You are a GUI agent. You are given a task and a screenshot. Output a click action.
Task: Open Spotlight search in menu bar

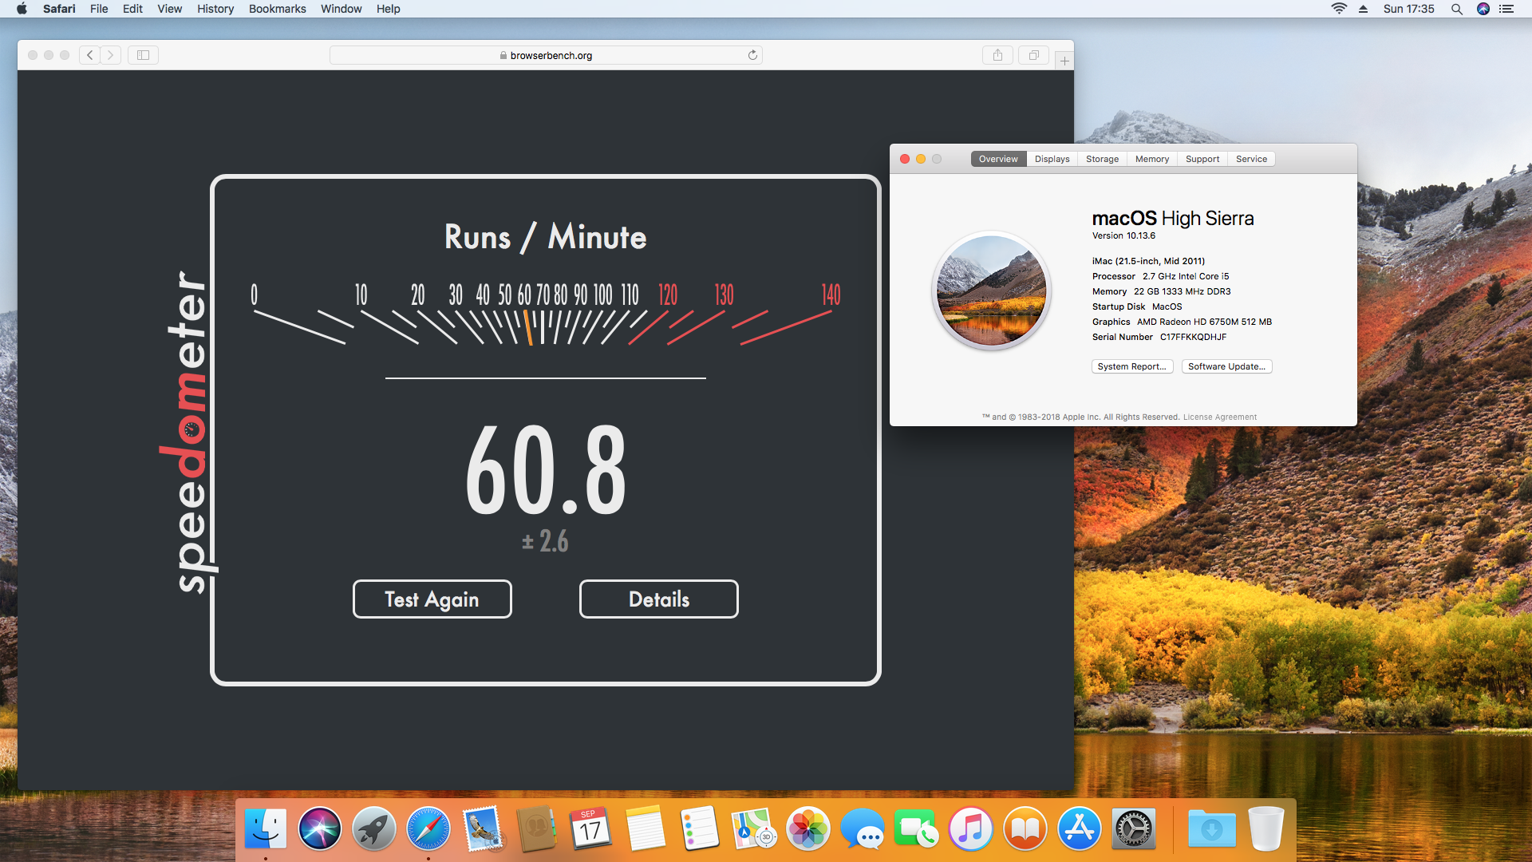[x=1456, y=9]
